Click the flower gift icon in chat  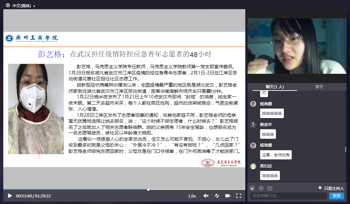pos(261,188)
